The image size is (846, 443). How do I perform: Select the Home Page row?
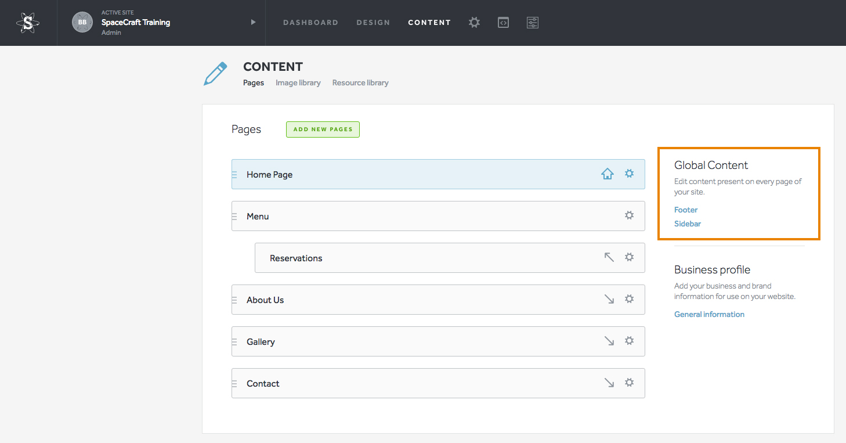coord(438,174)
